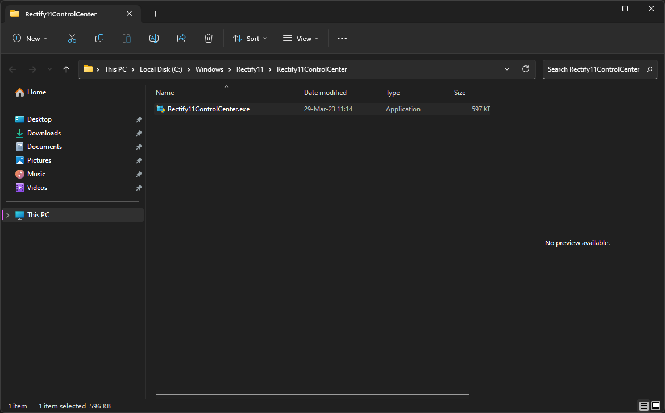The image size is (665, 413).
Task: Click Windows in the address breadcrumb
Action: tap(209, 69)
